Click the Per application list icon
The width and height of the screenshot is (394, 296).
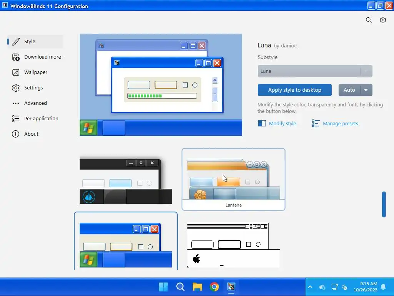pyautogui.click(x=16, y=119)
